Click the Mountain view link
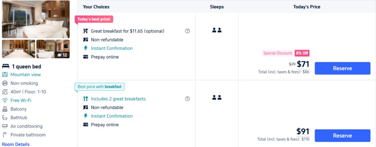Image resolution: width=376 pixels, height=147 pixels. click(x=26, y=74)
